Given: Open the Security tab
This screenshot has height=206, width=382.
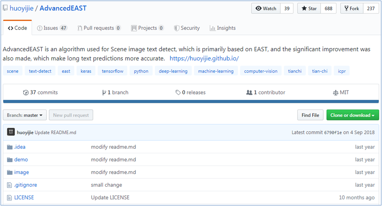Looking at the screenshot, I should [x=187, y=28].
